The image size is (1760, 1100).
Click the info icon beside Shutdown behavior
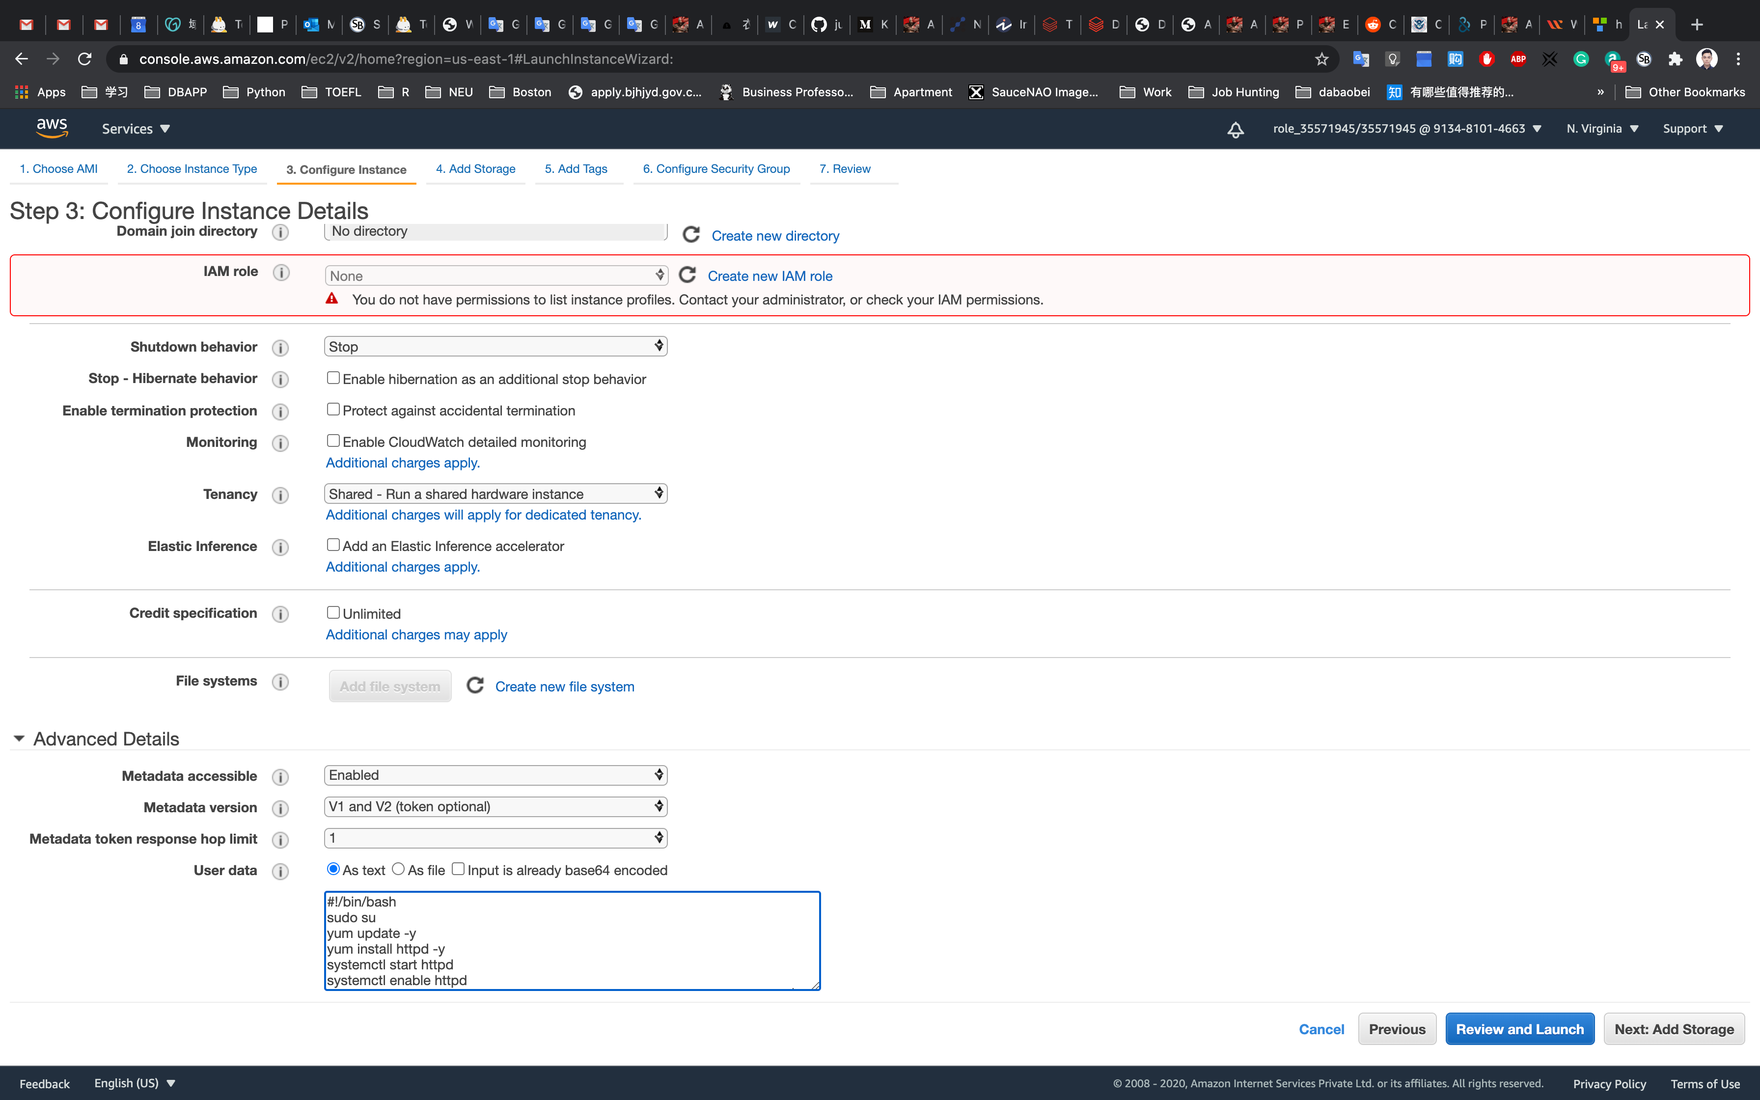[x=280, y=348]
